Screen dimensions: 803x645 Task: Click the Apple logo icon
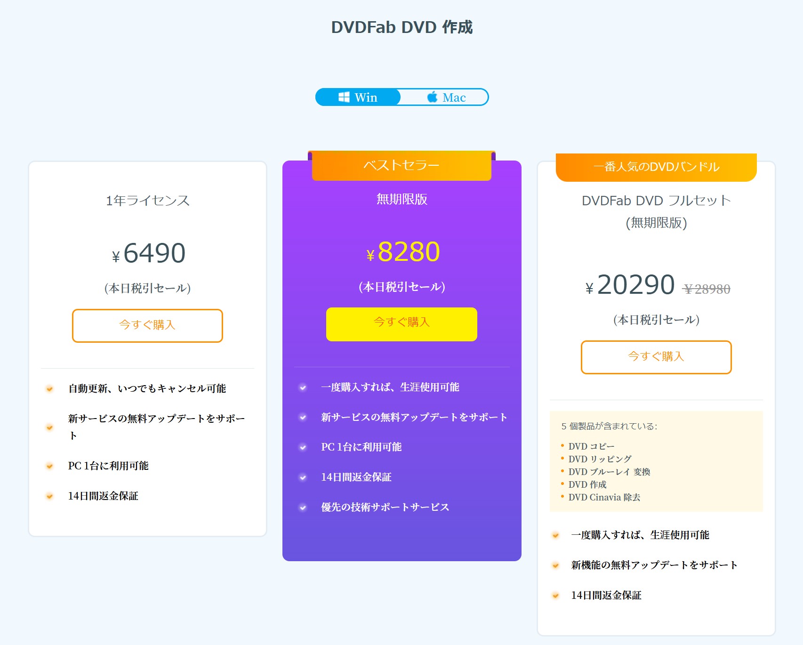tap(432, 97)
